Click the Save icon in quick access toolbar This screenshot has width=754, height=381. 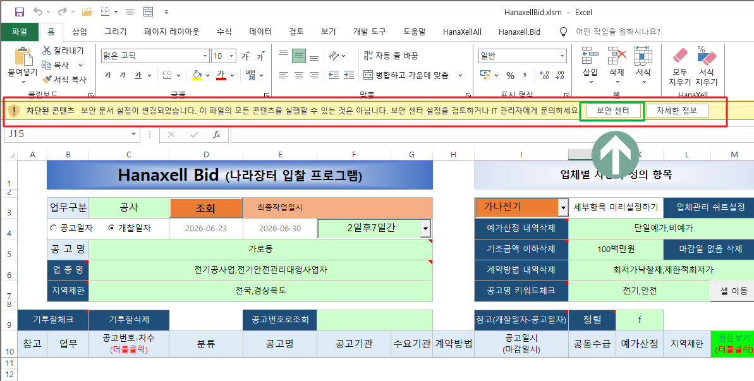coord(19,12)
